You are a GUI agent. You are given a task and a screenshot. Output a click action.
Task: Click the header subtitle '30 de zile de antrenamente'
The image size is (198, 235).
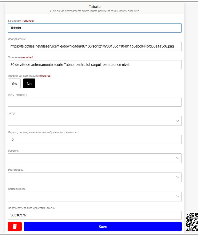[x=95, y=11]
